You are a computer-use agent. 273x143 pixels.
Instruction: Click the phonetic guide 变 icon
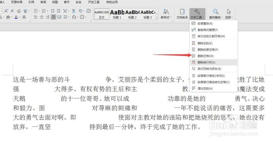pyautogui.click(x=25, y=11)
